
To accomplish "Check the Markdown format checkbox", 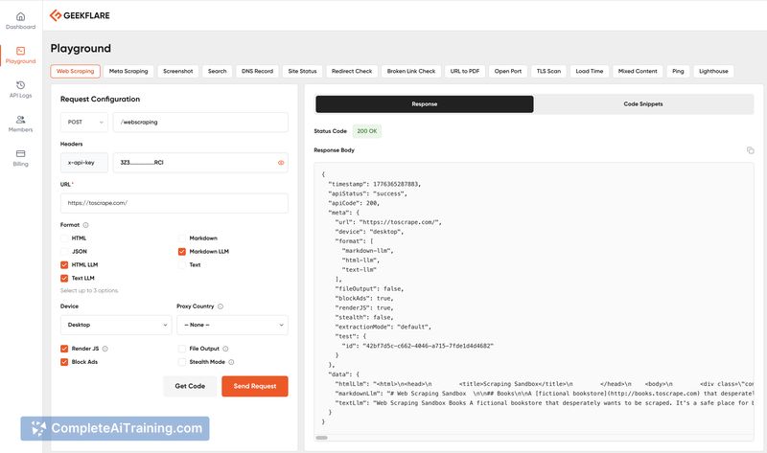I will coord(182,238).
